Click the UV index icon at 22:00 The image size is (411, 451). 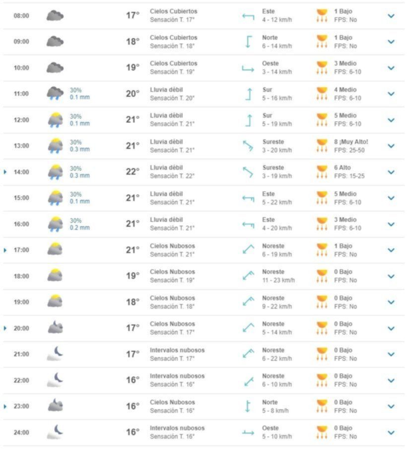[322, 380]
